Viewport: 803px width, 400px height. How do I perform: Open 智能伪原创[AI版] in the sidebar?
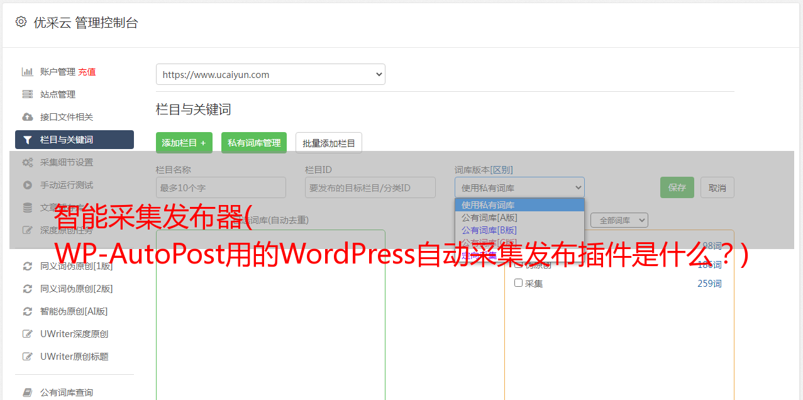[74, 311]
